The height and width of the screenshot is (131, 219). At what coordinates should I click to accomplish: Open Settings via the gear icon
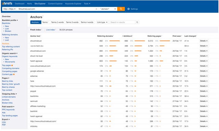click(x=128, y=9)
